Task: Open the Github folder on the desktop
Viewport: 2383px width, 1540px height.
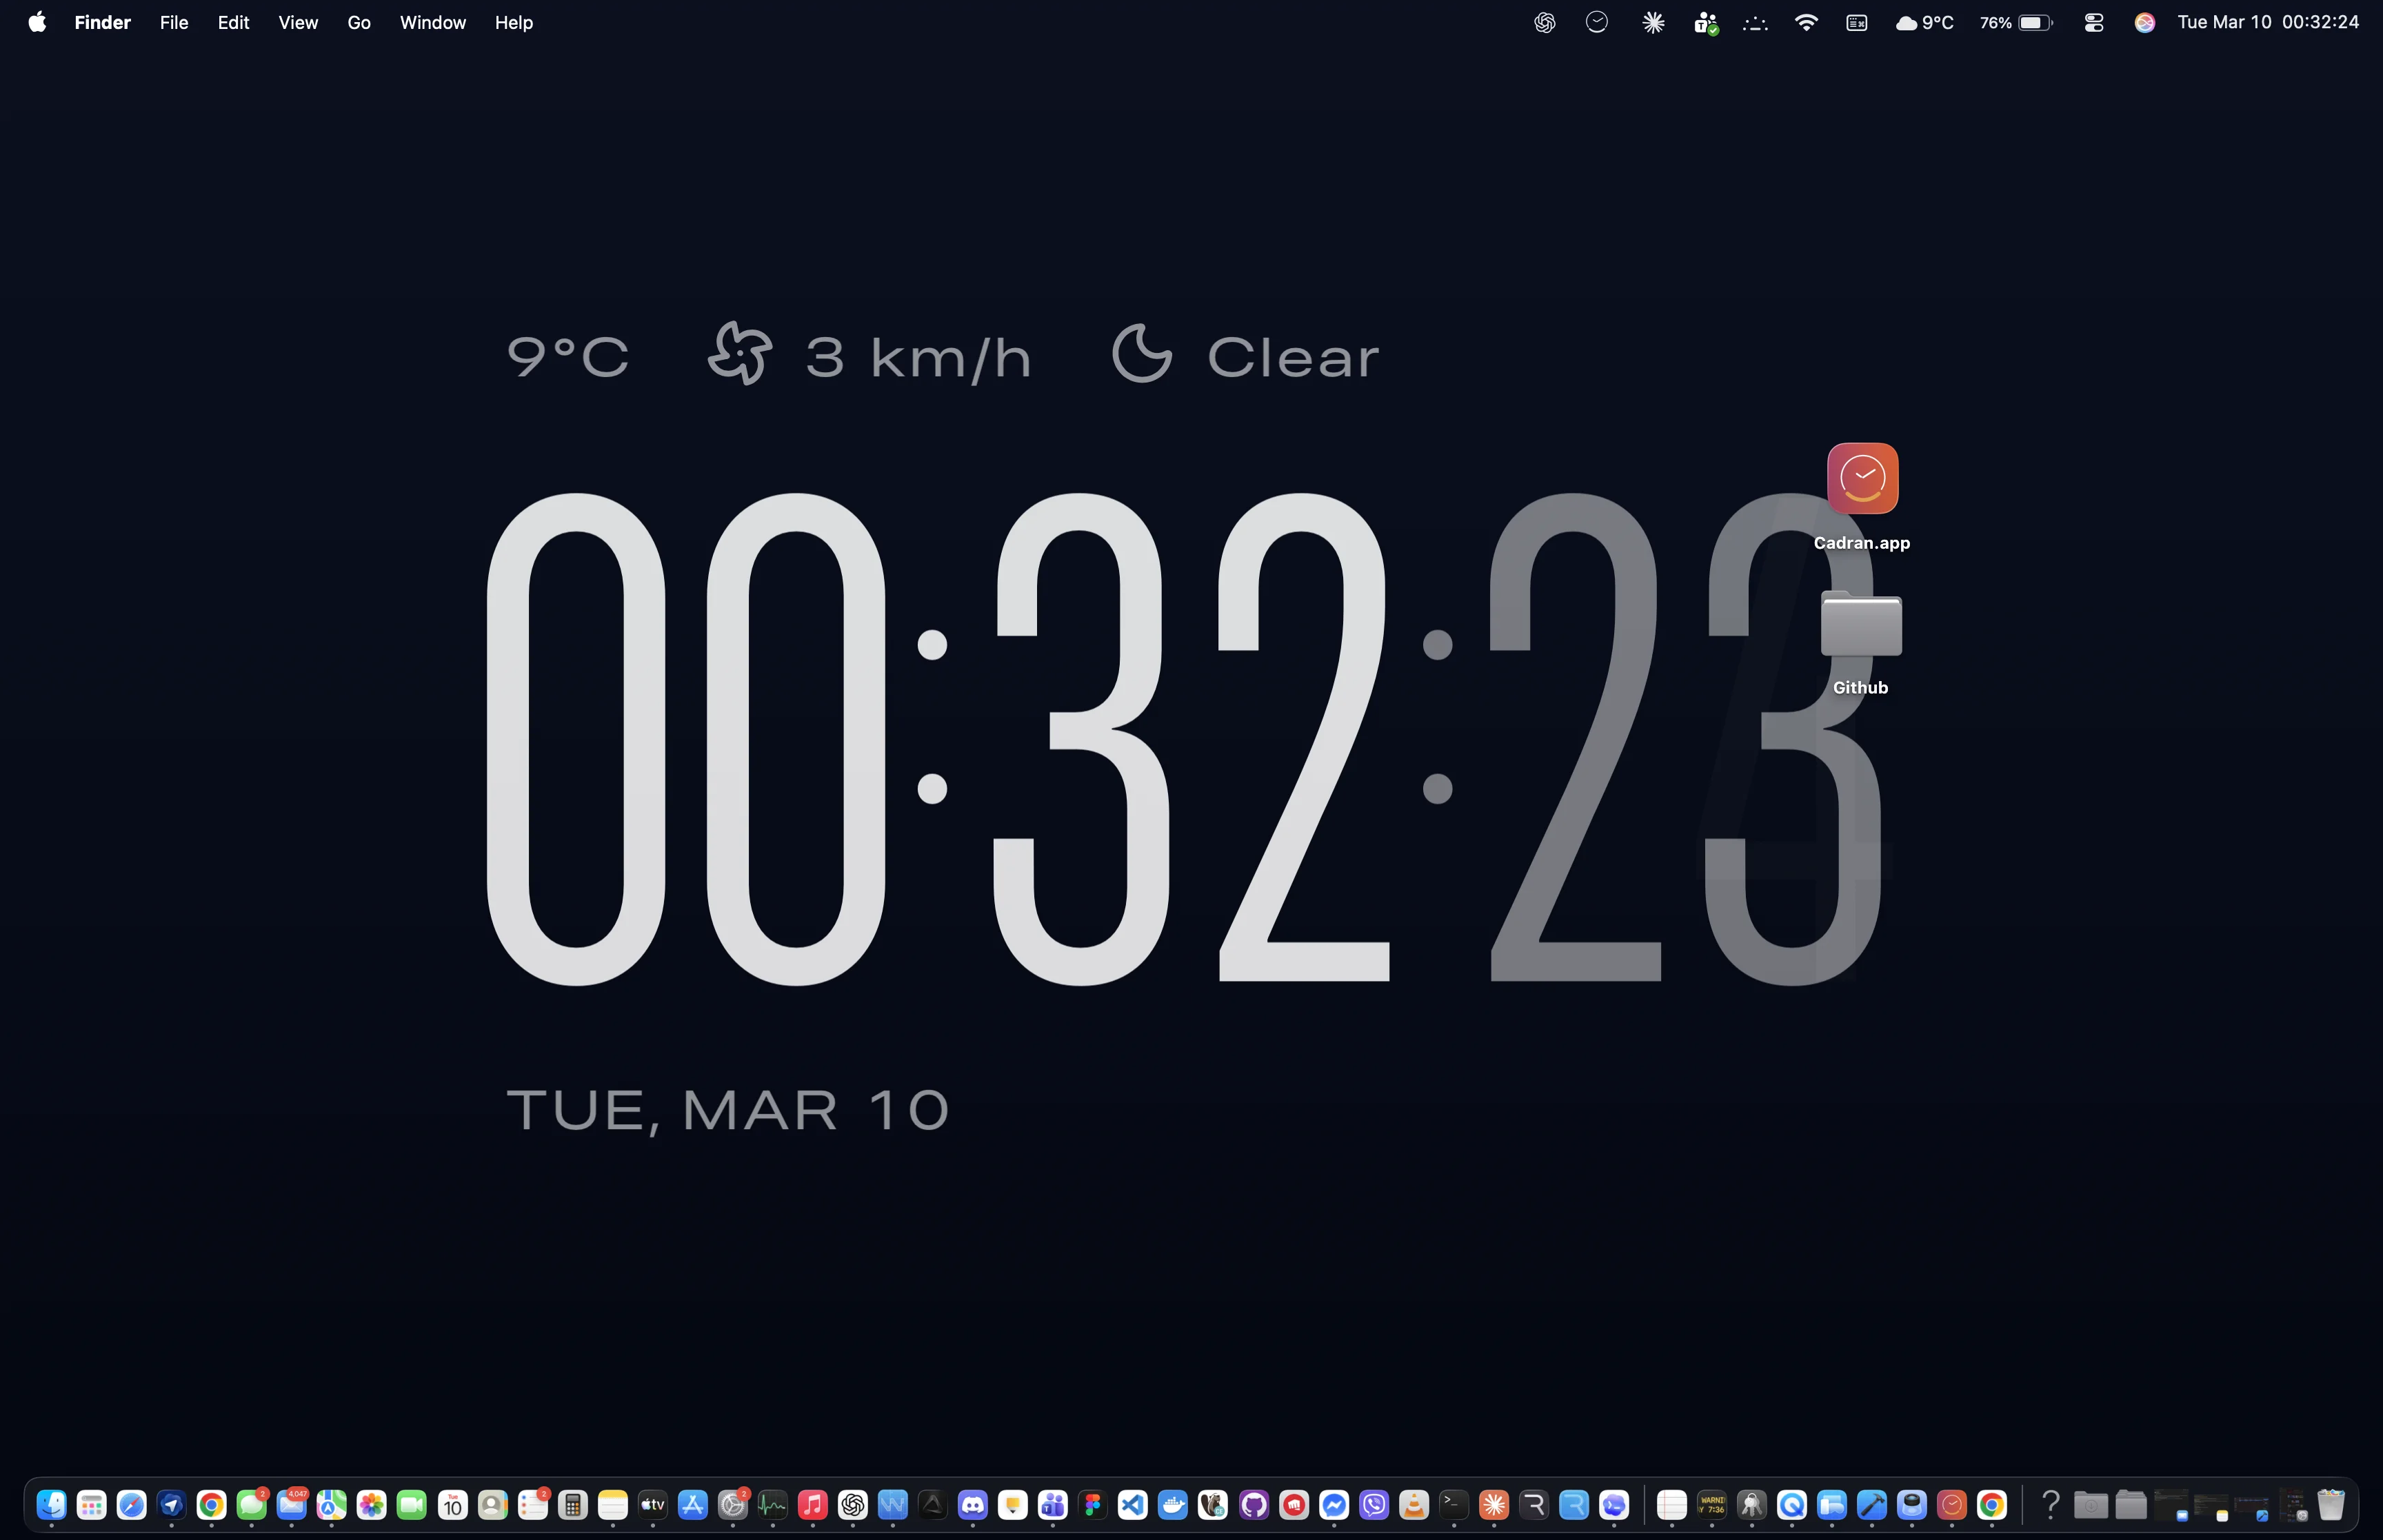Action: coord(1860,625)
